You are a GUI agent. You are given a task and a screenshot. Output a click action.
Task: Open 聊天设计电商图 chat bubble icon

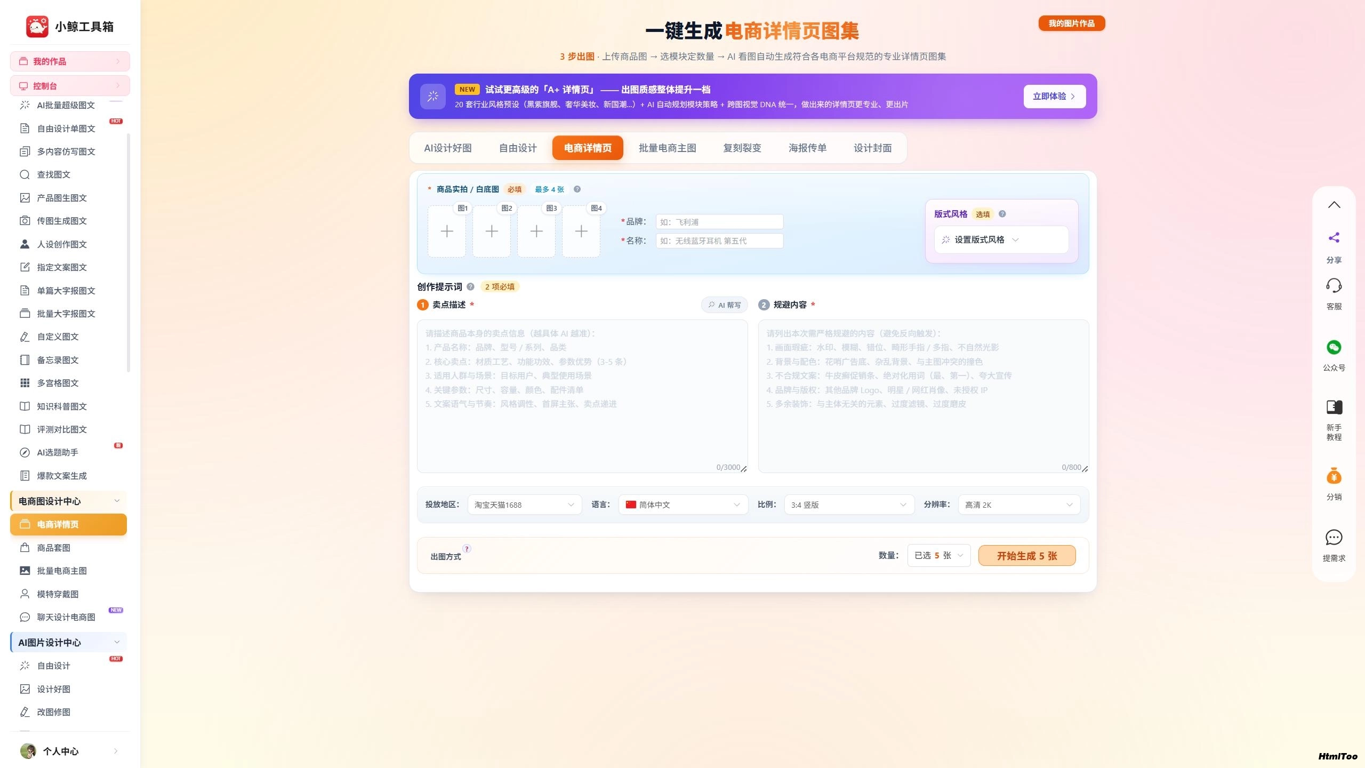click(x=25, y=617)
